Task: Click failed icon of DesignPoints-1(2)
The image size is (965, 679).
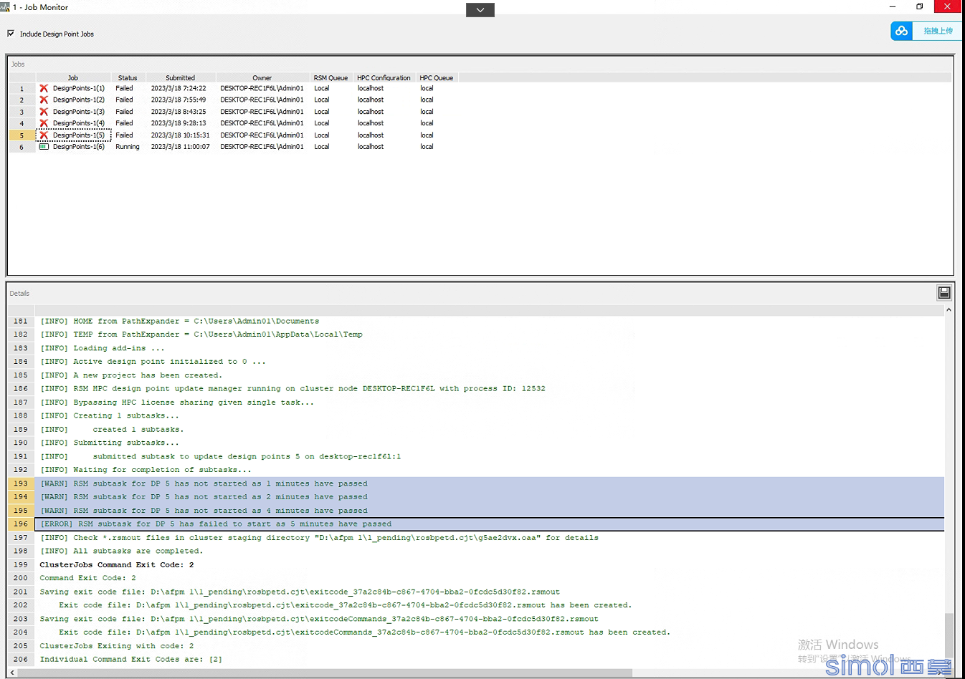Action: (44, 100)
